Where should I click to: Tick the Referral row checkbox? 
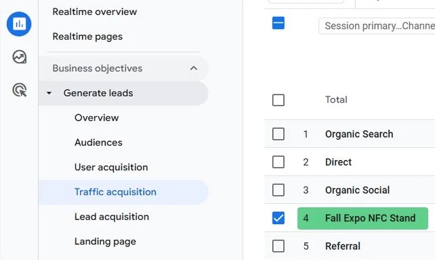(x=278, y=246)
